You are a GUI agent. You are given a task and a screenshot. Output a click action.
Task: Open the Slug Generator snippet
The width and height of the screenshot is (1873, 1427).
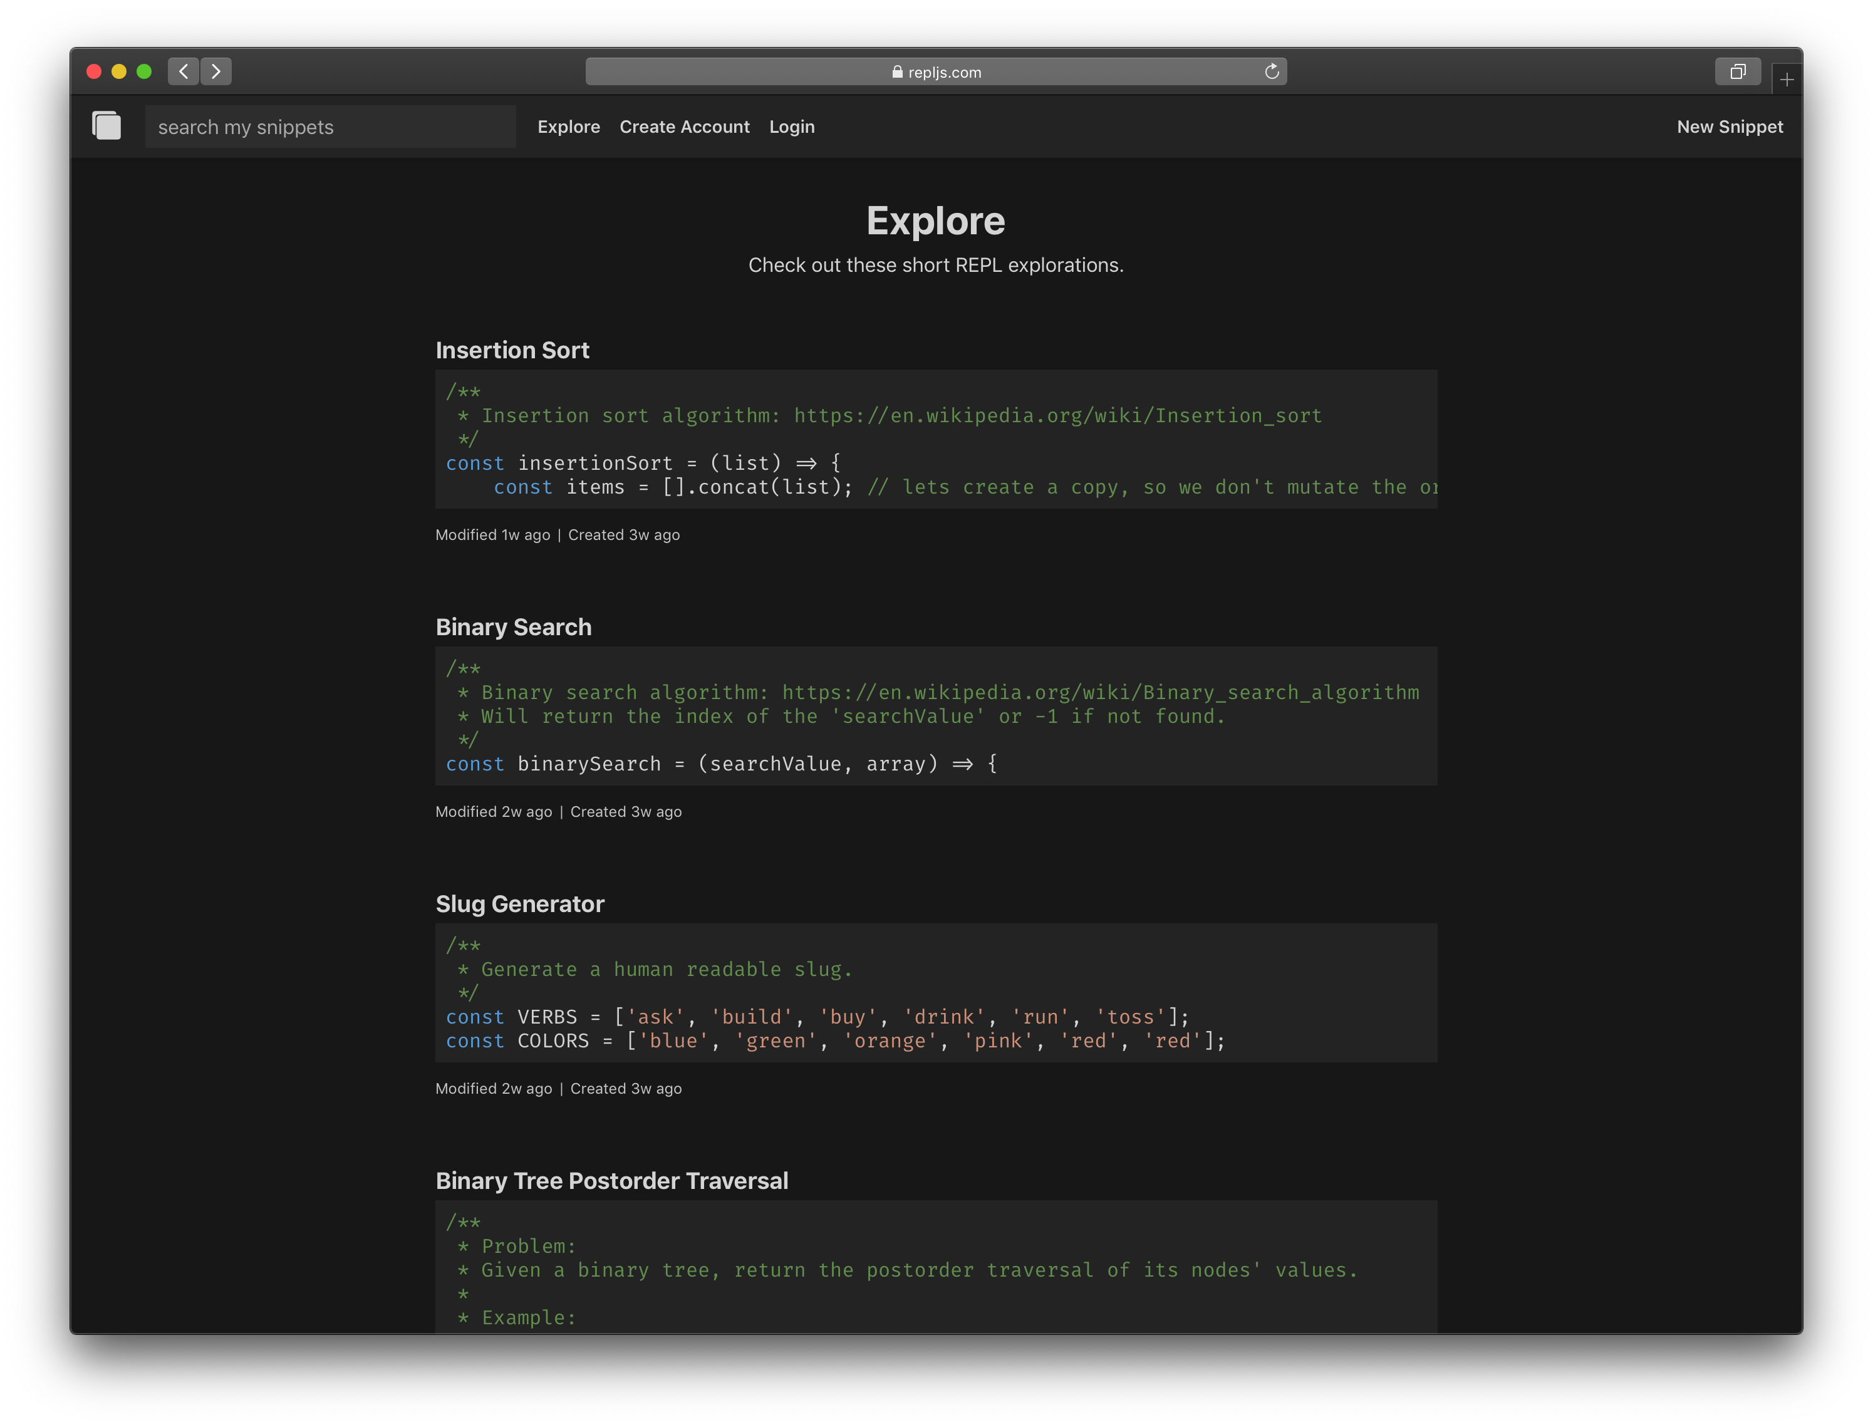point(520,904)
